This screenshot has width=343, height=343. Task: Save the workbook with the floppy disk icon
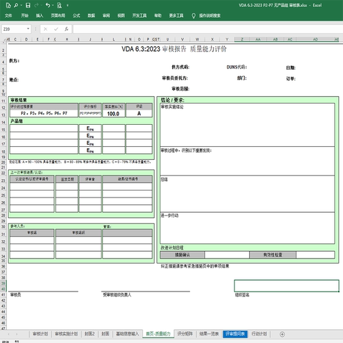pyautogui.click(x=28, y=5)
